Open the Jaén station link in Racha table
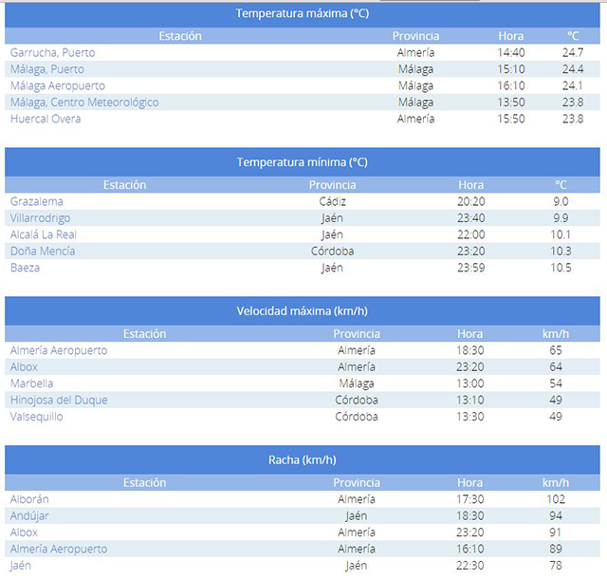 21,566
